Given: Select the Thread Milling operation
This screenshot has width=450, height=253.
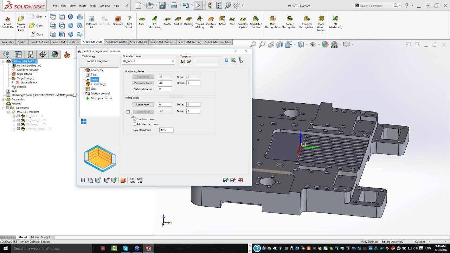Looking at the screenshot, I should coord(199,22).
